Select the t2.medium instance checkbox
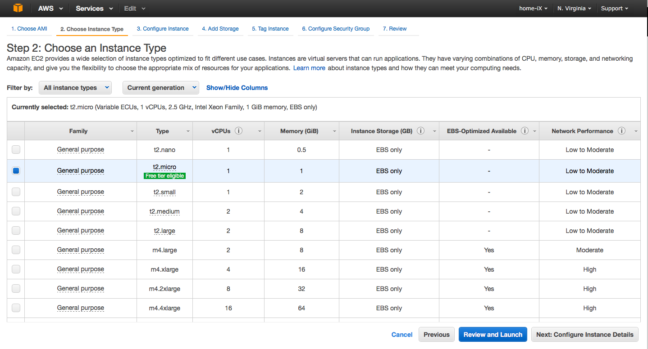This screenshot has height=349, width=648. point(16,211)
